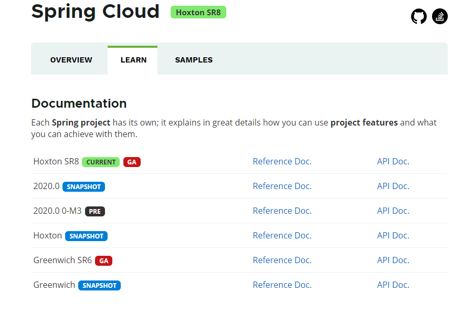Click the Hoxton SR8 version badge in header
The image size is (463, 312).
[198, 12]
